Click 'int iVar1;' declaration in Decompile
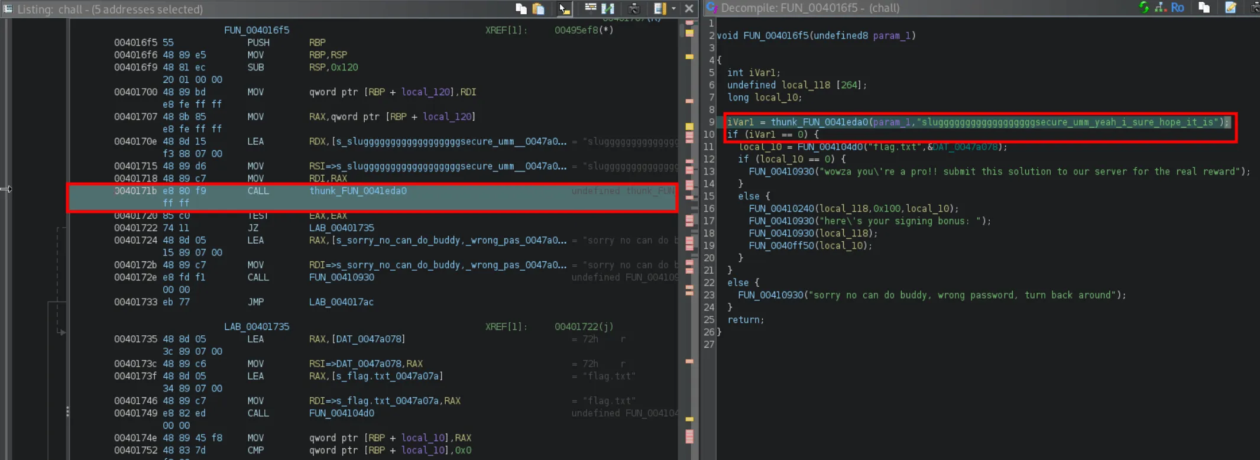This screenshot has height=460, width=1260. click(753, 73)
